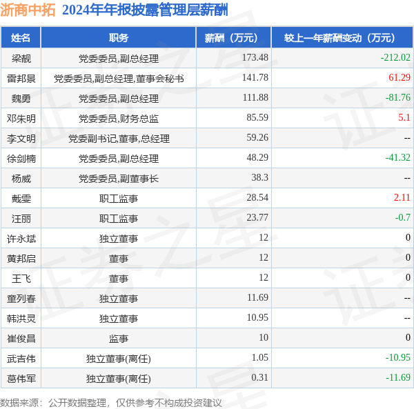
Task: Click the red change value 61.29
Action: (400, 77)
